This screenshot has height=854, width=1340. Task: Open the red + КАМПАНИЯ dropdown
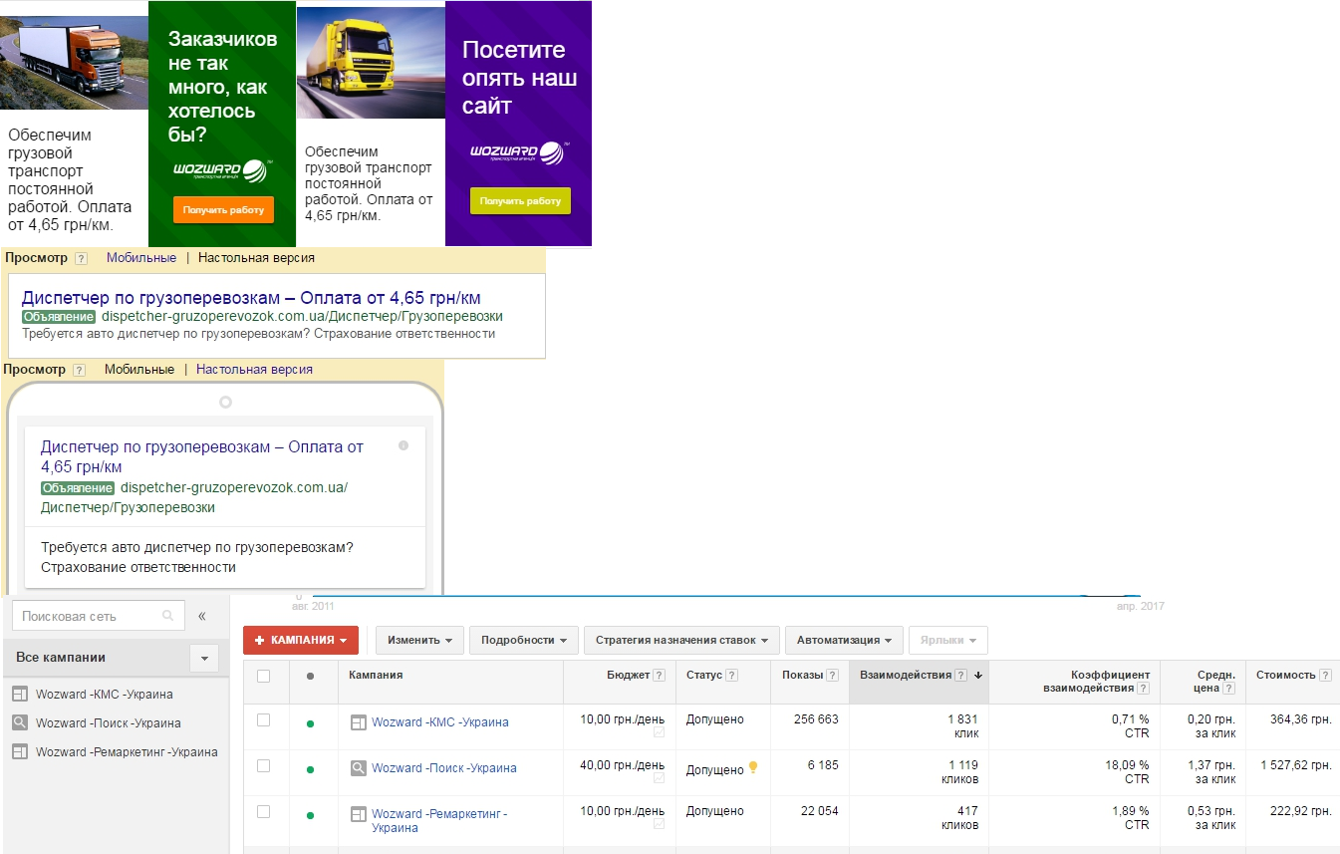click(301, 640)
